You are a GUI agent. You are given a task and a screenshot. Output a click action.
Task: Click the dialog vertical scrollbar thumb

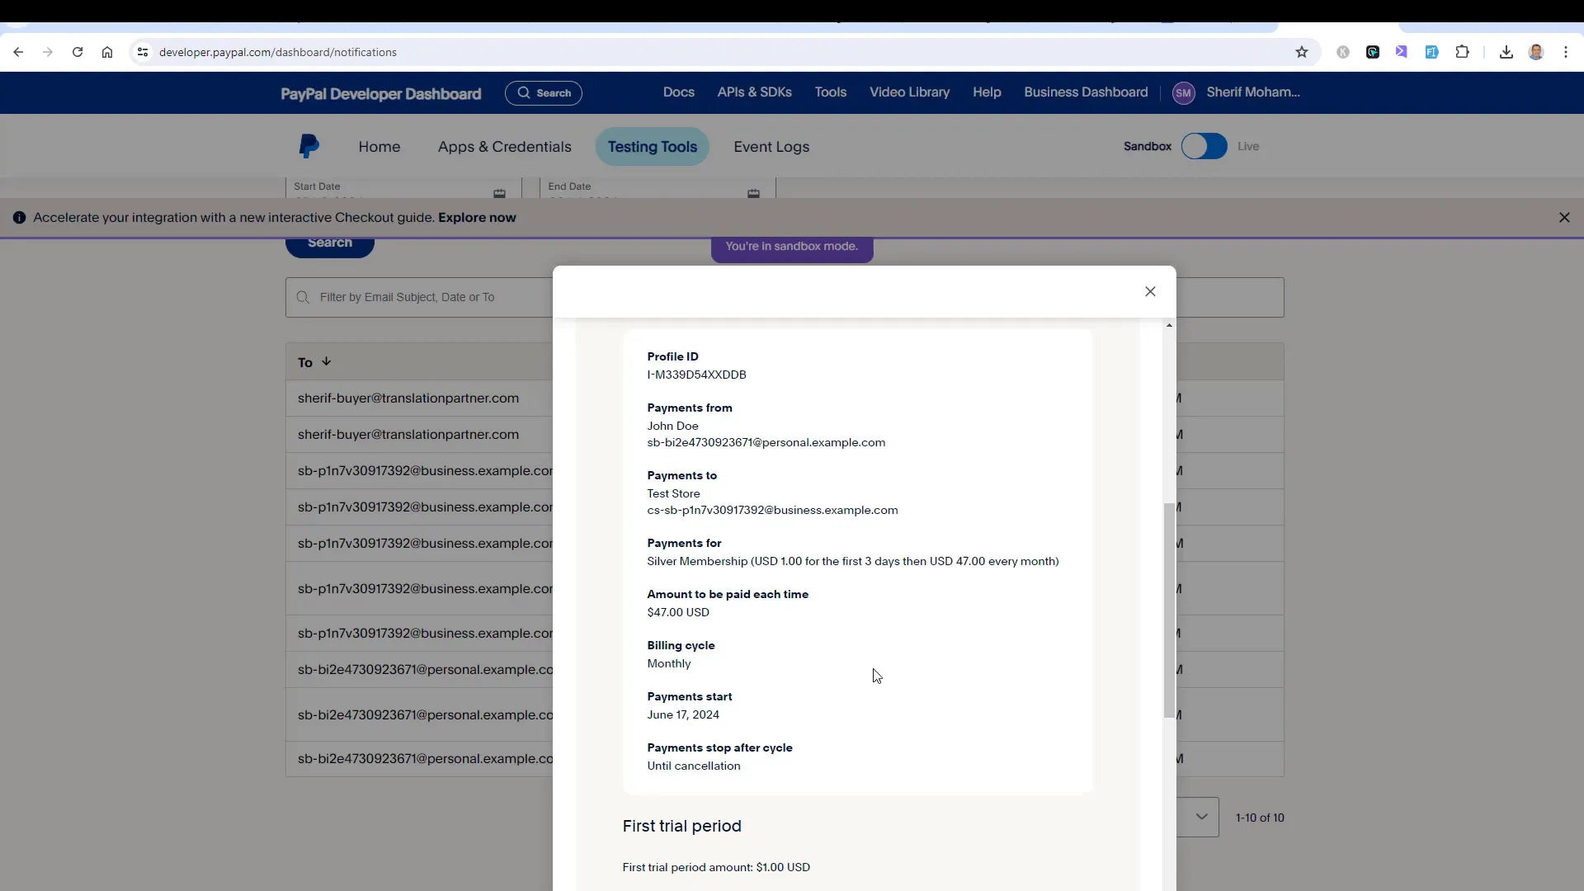pos(1169,610)
